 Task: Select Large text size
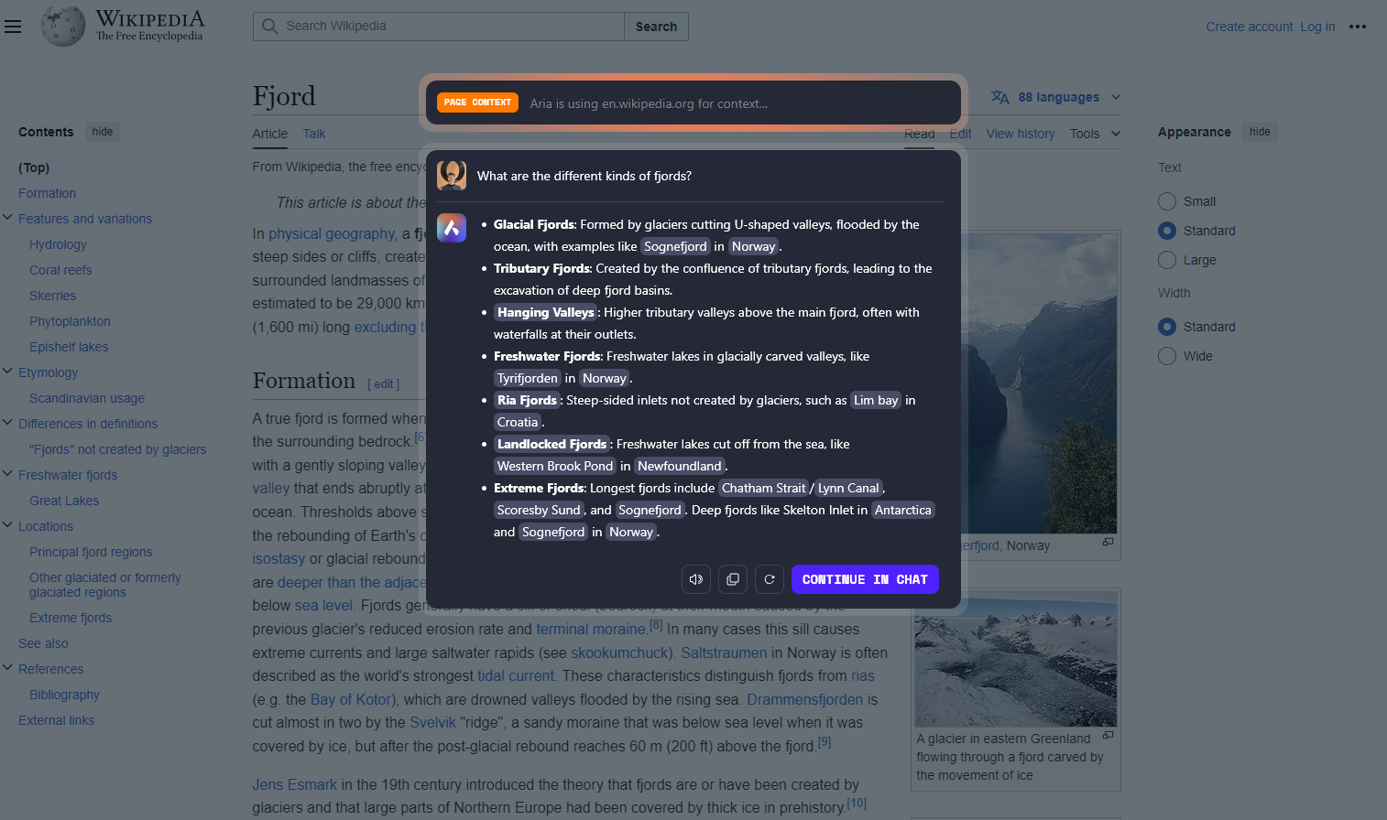tap(1167, 260)
